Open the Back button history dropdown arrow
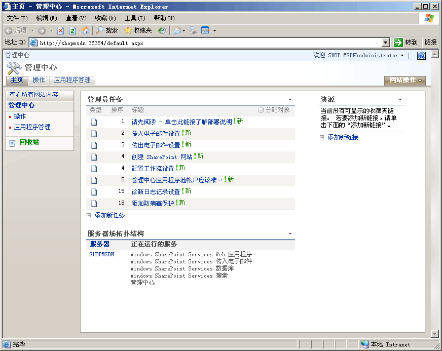The image size is (442, 351). (x=33, y=30)
